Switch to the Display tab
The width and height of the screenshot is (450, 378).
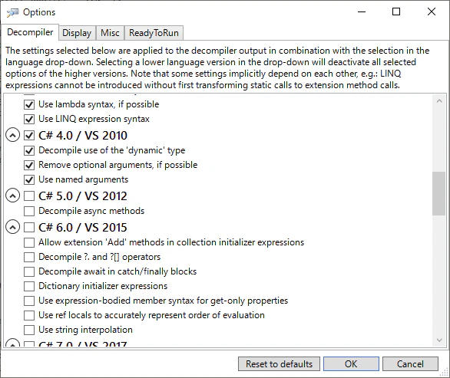click(77, 33)
